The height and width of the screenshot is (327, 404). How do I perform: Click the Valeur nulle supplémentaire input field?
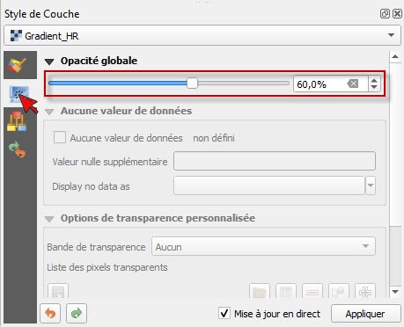click(275, 161)
